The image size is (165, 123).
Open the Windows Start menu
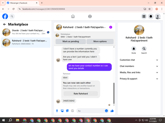[x=3, y=120]
